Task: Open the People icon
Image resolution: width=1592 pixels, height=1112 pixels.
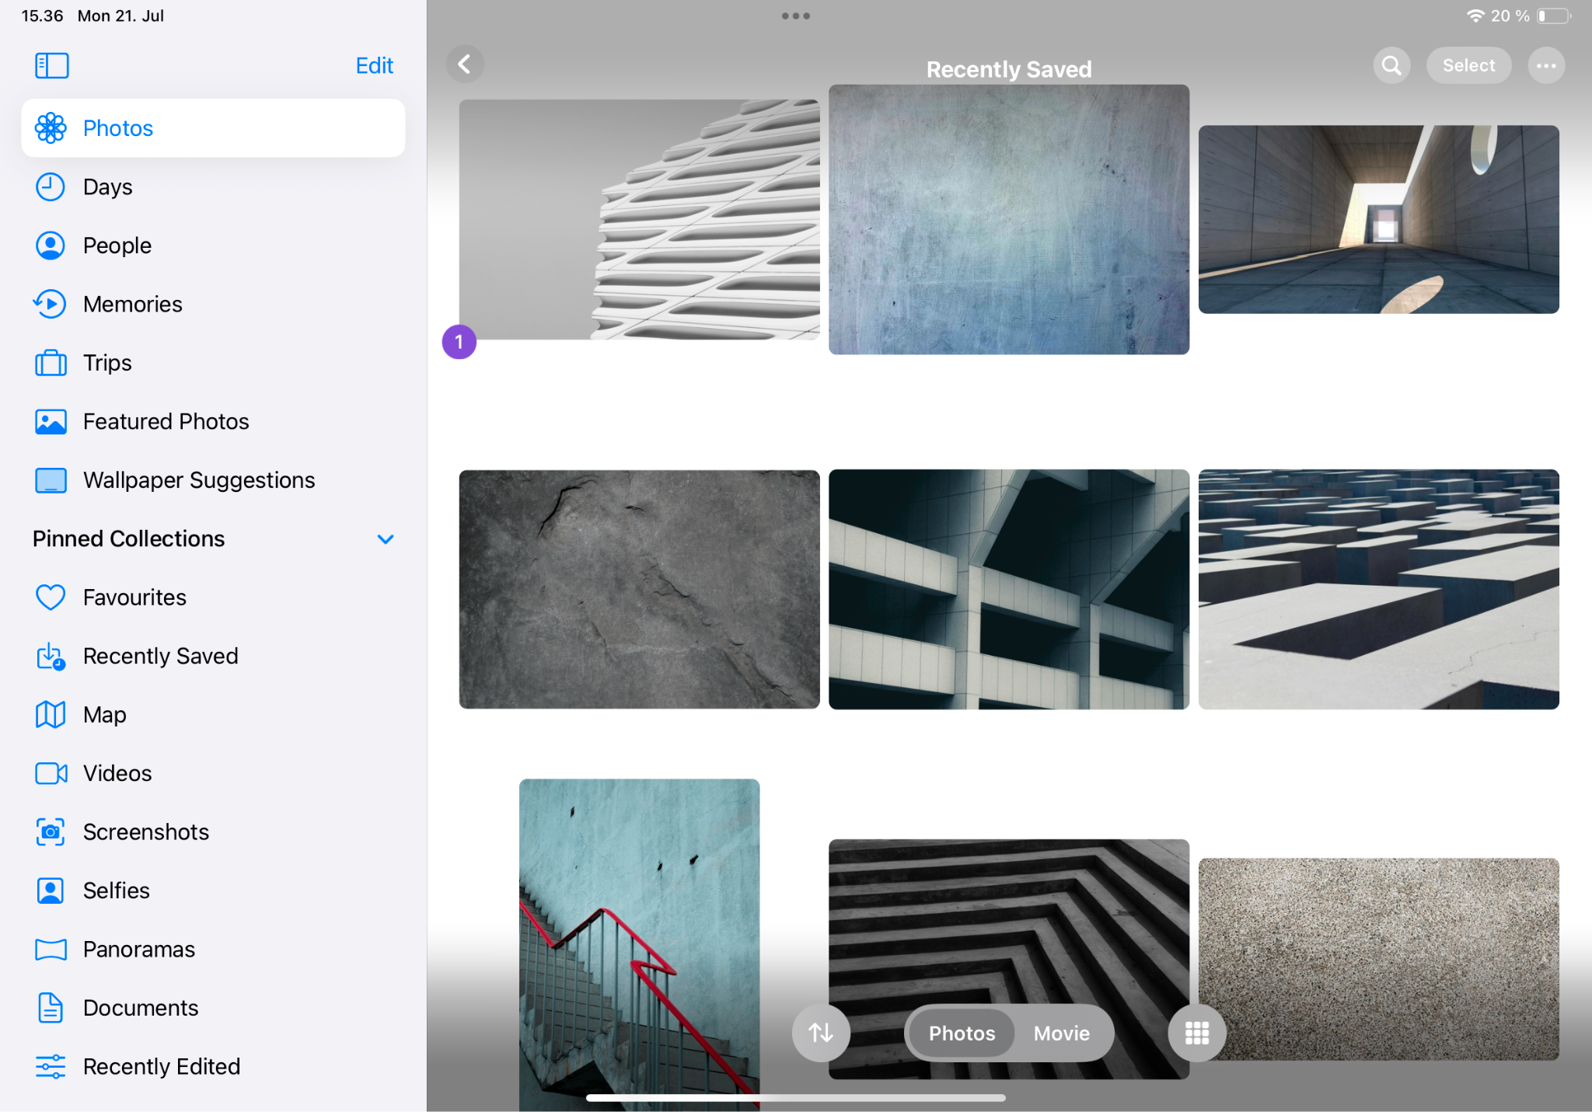Action: [51, 246]
